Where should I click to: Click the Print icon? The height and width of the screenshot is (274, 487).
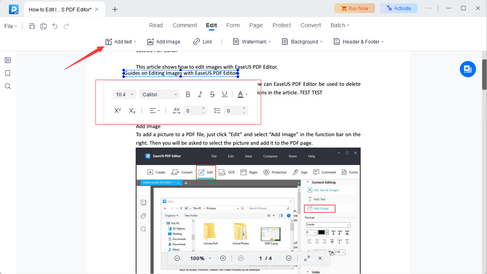coord(43,26)
